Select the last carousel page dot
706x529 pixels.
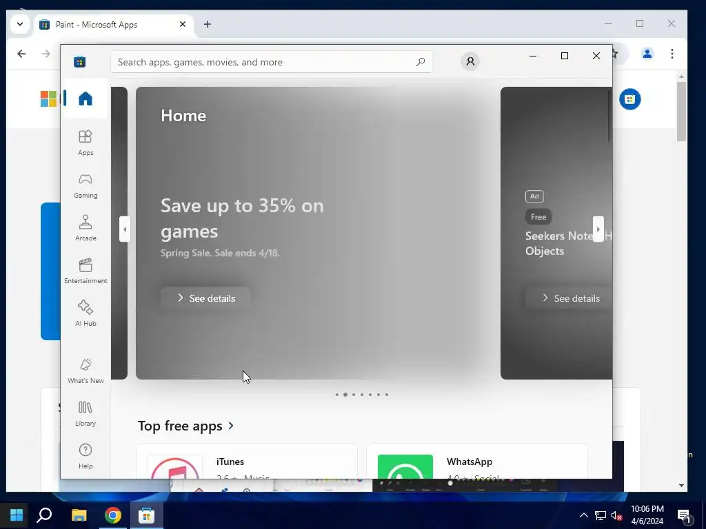pos(387,395)
